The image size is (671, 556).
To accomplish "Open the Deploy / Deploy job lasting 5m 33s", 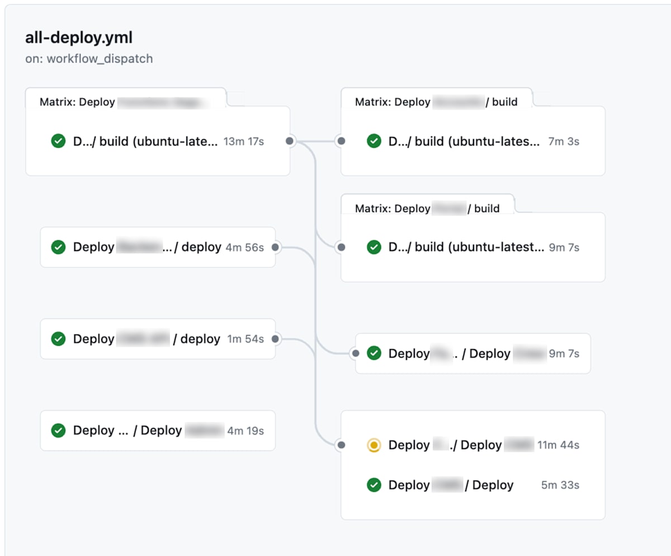I will click(473, 485).
